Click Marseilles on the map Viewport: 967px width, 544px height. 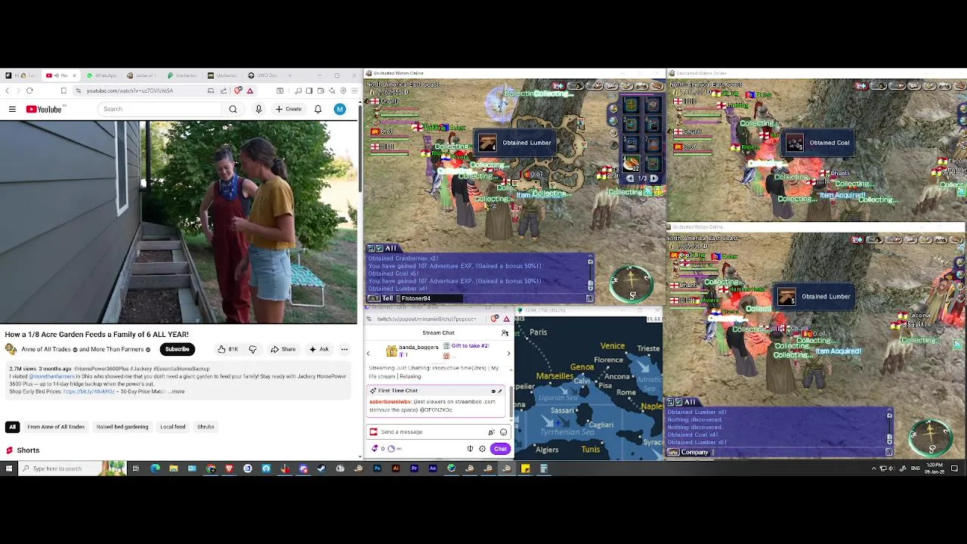[555, 376]
